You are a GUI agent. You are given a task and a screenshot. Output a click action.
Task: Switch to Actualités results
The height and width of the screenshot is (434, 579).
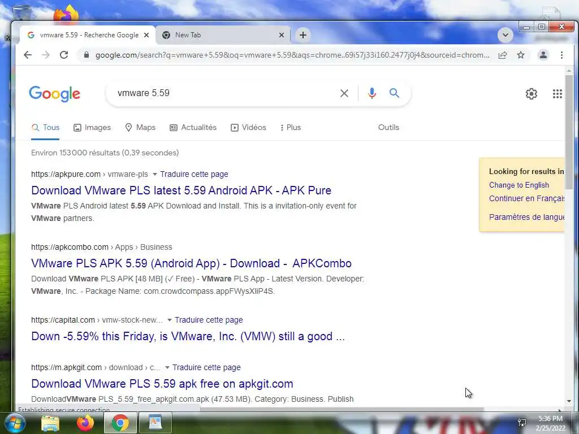[x=193, y=128]
